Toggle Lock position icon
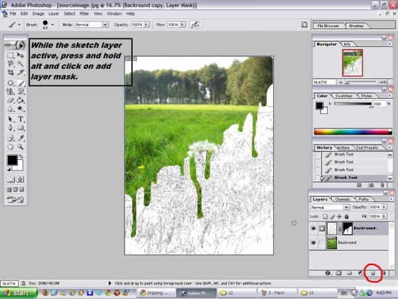The height and width of the screenshot is (299, 398). 339,216
